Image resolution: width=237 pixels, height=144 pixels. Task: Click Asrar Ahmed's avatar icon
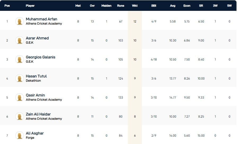(x=20, y=40)
